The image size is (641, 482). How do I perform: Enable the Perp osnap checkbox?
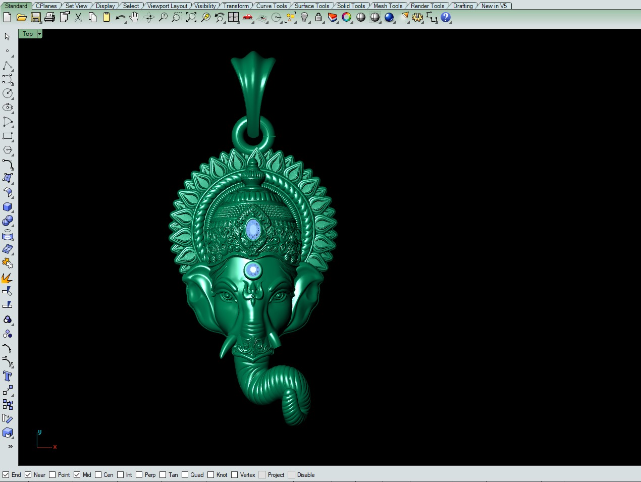coord(139,475)
